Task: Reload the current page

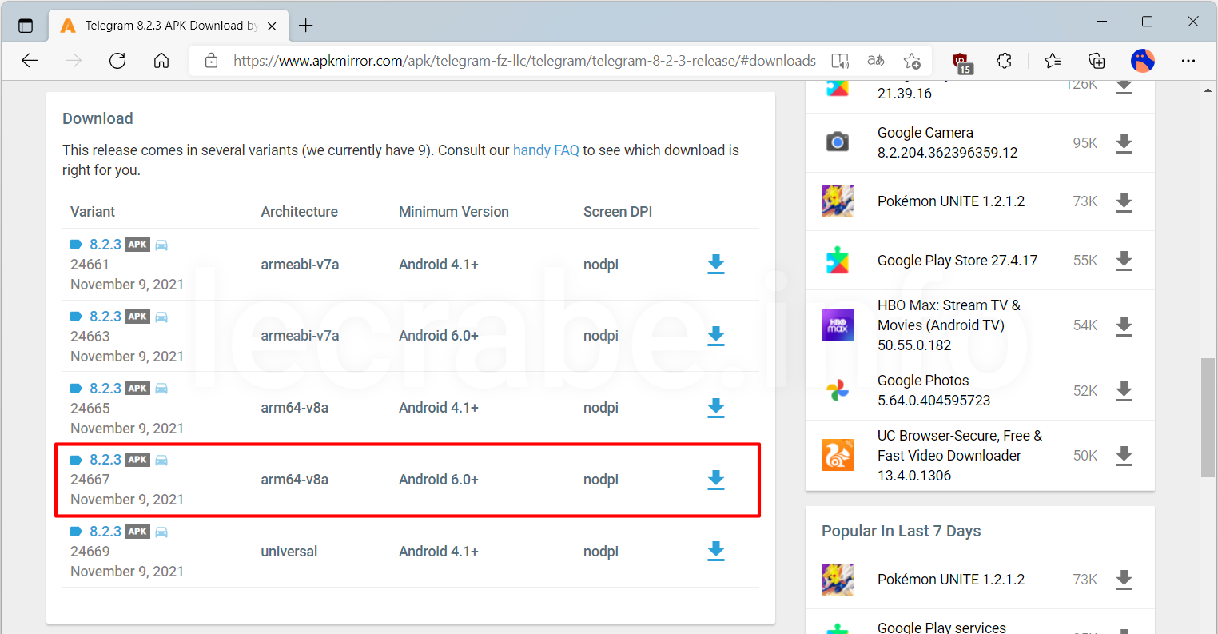Action: 117,61
